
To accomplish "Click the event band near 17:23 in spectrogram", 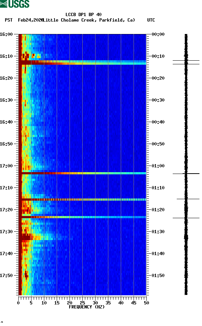I will tap(82, 217).
